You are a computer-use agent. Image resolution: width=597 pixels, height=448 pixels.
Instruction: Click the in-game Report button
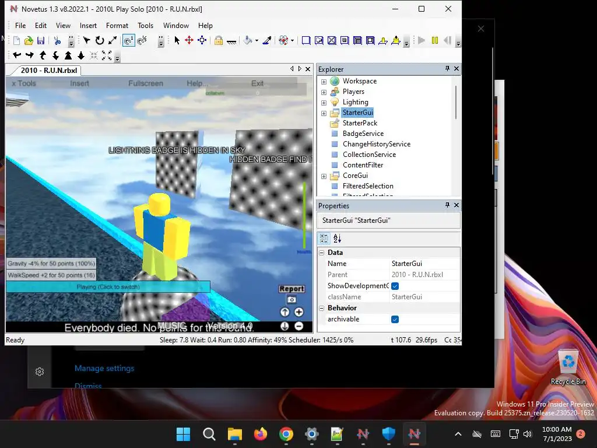point(292,289)
